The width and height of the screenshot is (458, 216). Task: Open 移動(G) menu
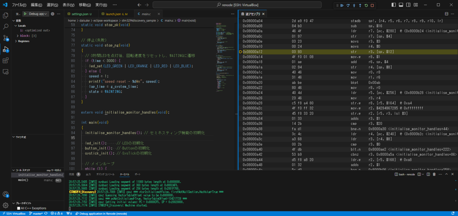[85, 5]
